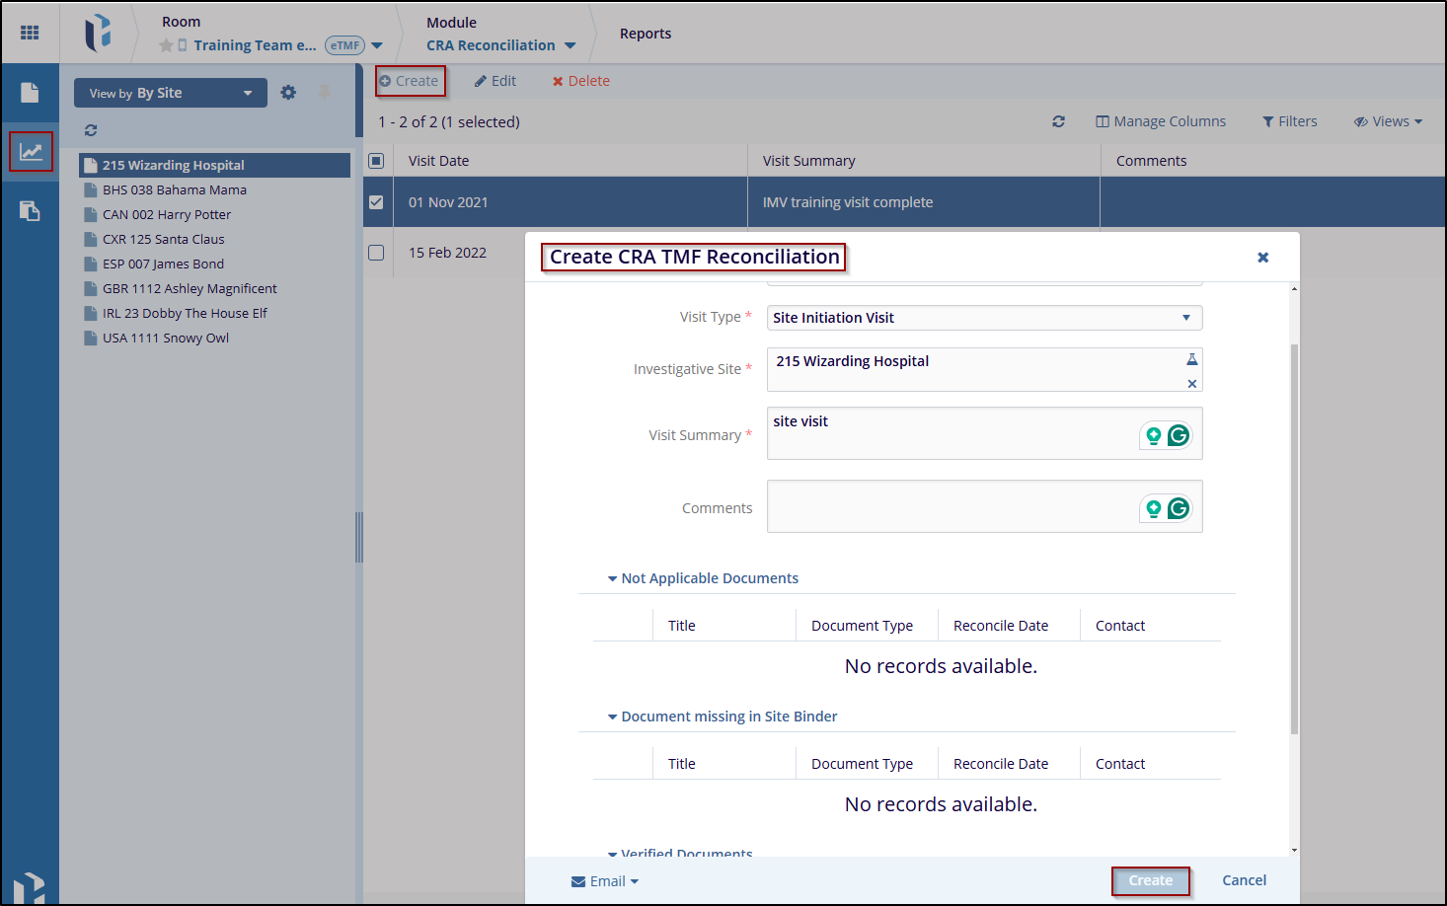Check the 15 Feb 2022 row checkbox
This screenshot has height=906, width=1447.
(x=376, y=253)
